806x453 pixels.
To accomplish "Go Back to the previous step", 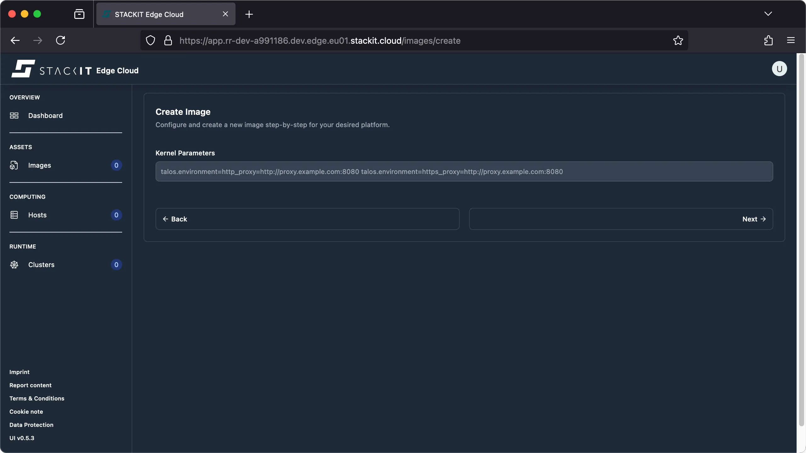I will point(175,219).
